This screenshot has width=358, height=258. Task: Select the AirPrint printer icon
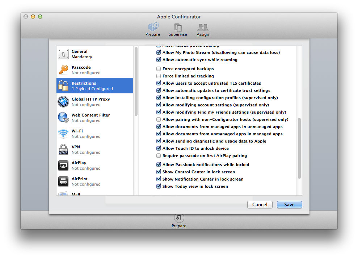(63, 181)
